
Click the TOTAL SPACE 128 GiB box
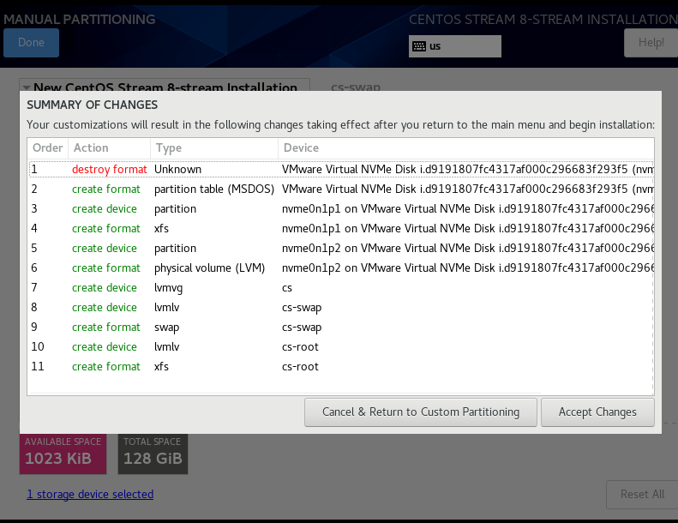(153, 454)
